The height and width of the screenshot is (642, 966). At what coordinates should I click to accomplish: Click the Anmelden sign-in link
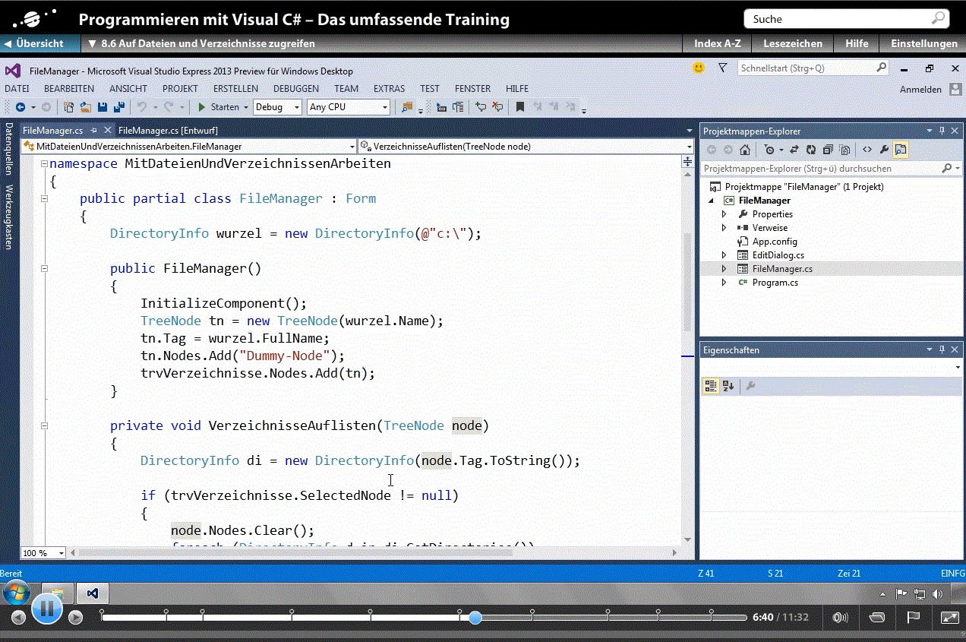tap(920, 90)
